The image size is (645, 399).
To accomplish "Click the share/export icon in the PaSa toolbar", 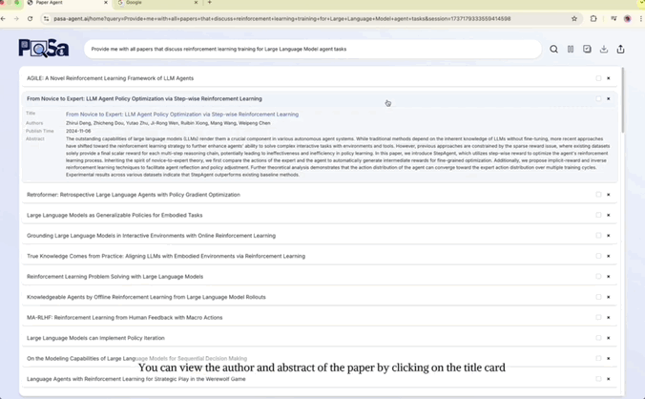I will (620, 50).
